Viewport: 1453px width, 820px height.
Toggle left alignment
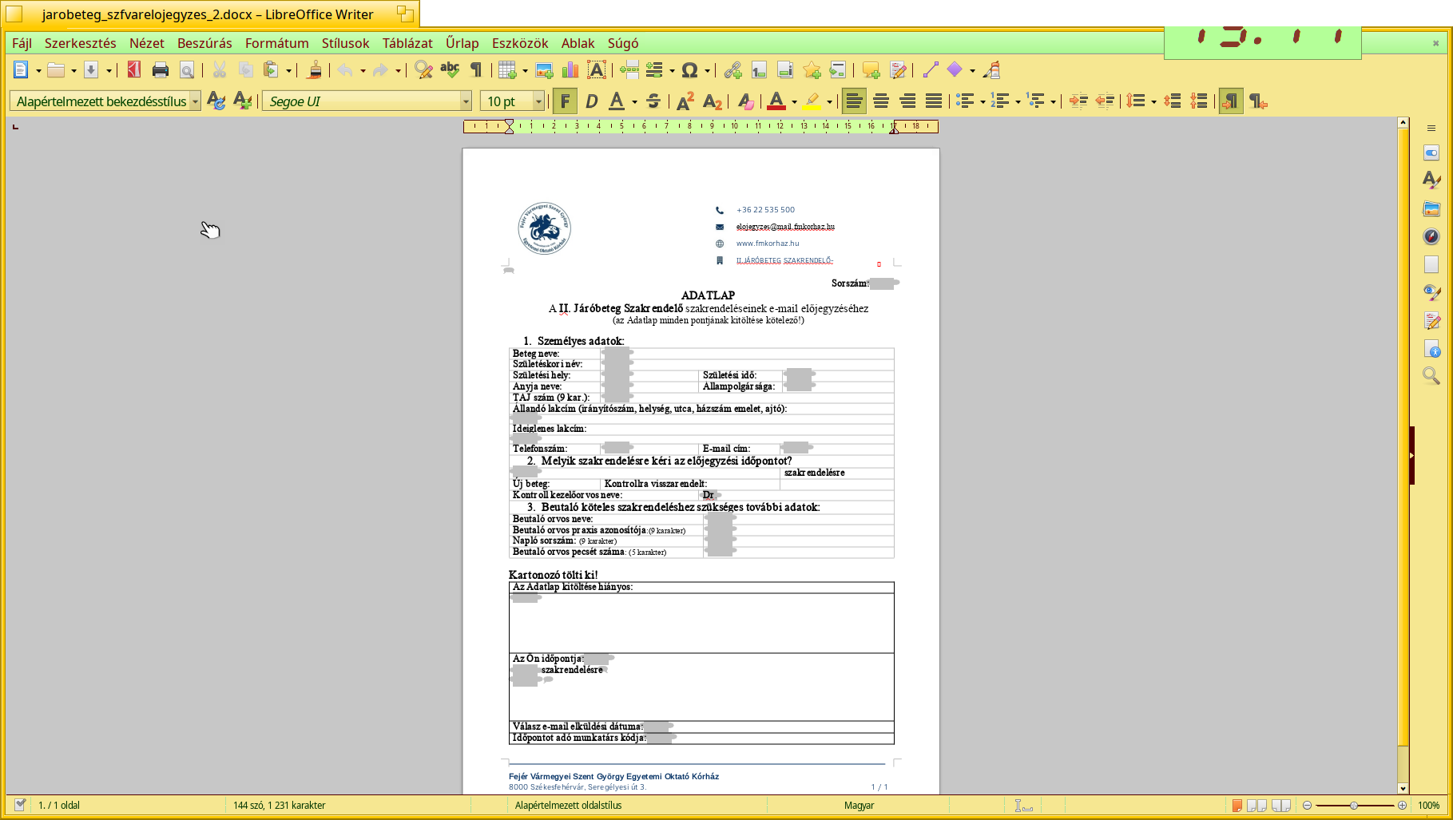click(x=854, y=101)
